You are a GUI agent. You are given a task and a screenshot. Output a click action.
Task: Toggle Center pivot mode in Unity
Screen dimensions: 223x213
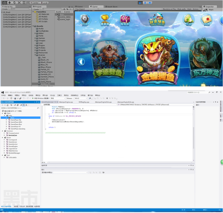(34, 3)
